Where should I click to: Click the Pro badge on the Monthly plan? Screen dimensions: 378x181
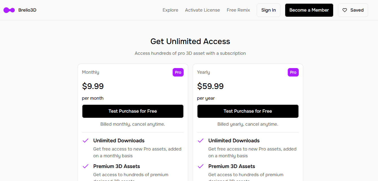click(178, 72)
